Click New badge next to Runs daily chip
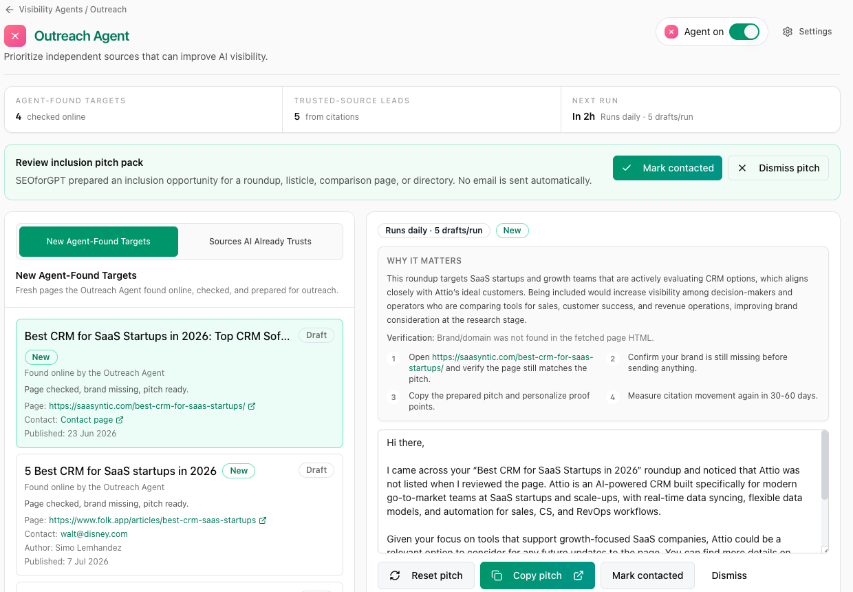This screenshot has height=592, width=853. click(x=512, y=231)
